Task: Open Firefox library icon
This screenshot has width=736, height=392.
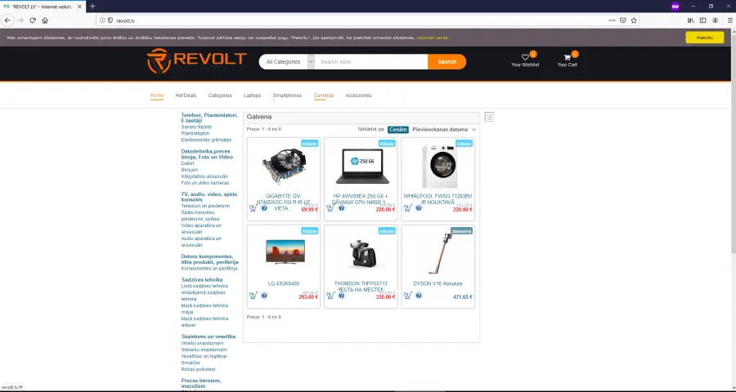Action: coord(690,20)
